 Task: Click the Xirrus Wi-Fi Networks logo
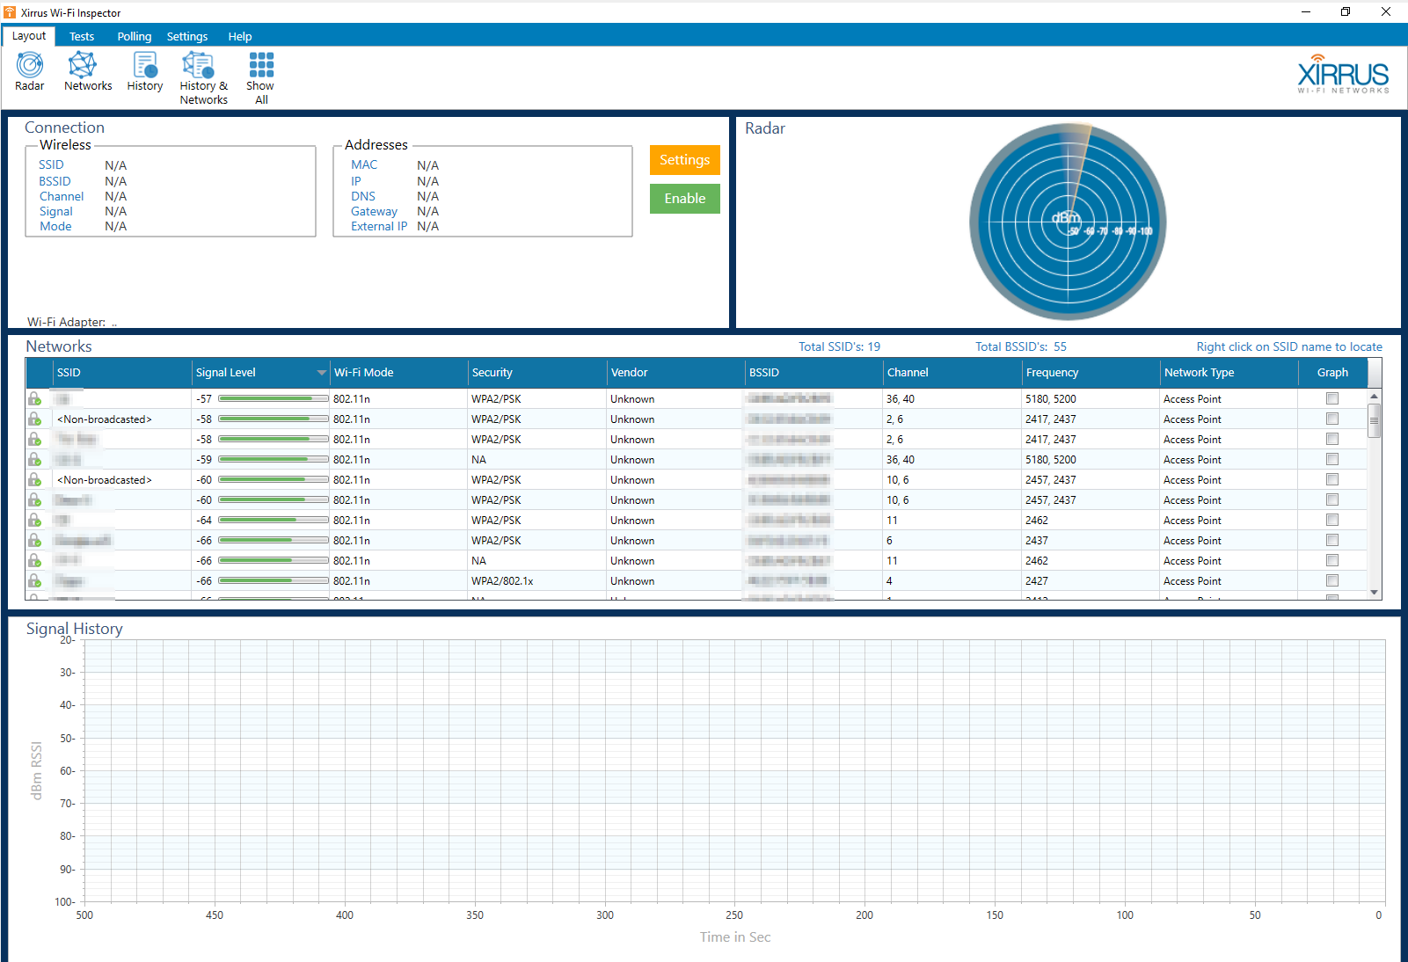pyautogui.click(x=1342, y=76)
